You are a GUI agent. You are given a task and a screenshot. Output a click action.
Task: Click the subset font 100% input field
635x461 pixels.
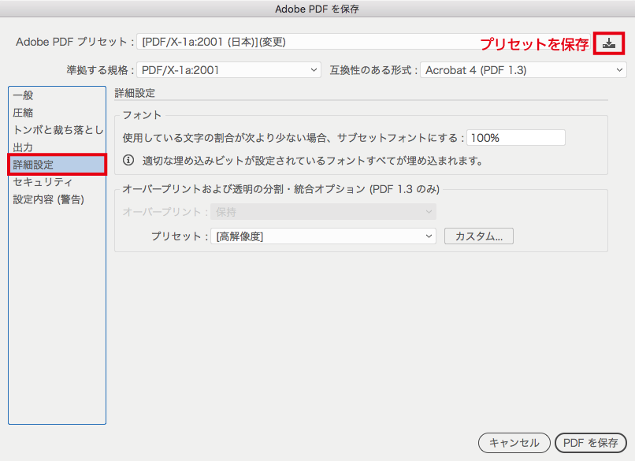[516, 138]
